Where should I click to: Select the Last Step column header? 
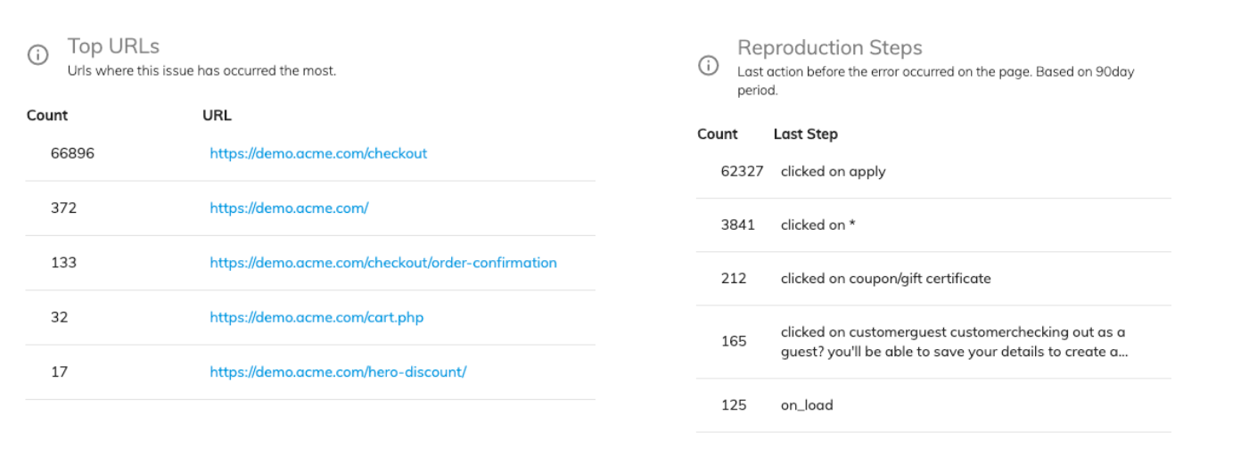tap(806, 134)
